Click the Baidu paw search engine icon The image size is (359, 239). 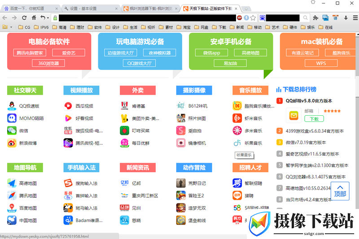click(263, 17)
